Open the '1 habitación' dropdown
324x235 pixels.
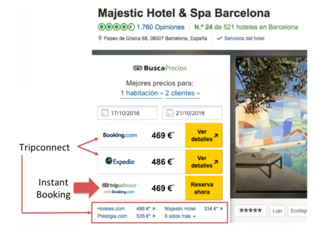pos(141,93)
